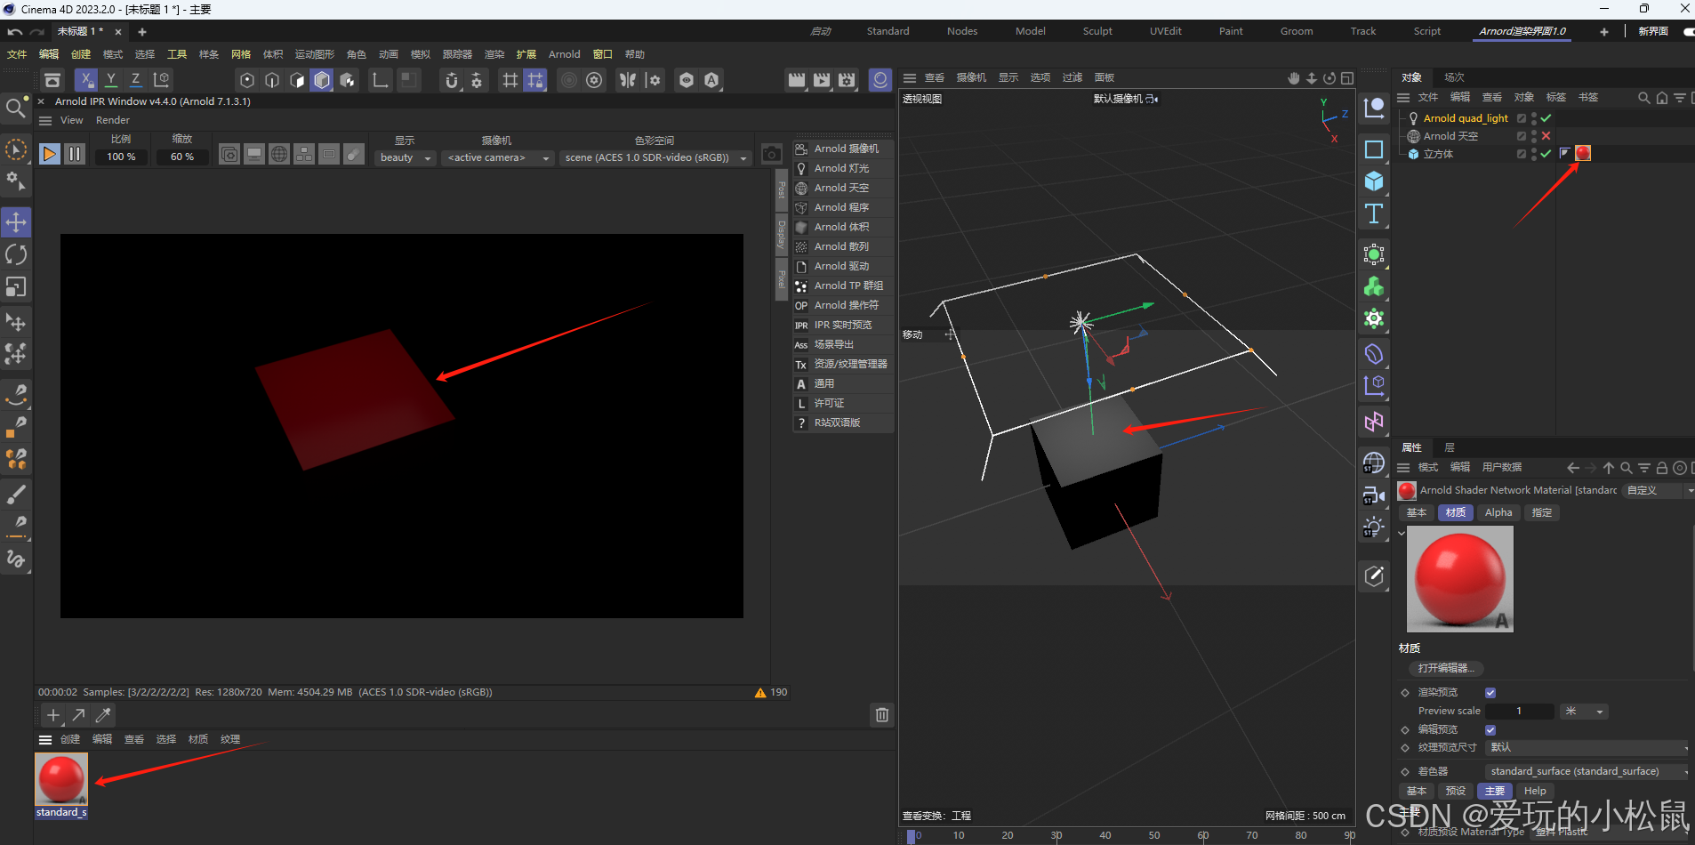Click the Help button in shader tabs

click(x=1535, y=792)
